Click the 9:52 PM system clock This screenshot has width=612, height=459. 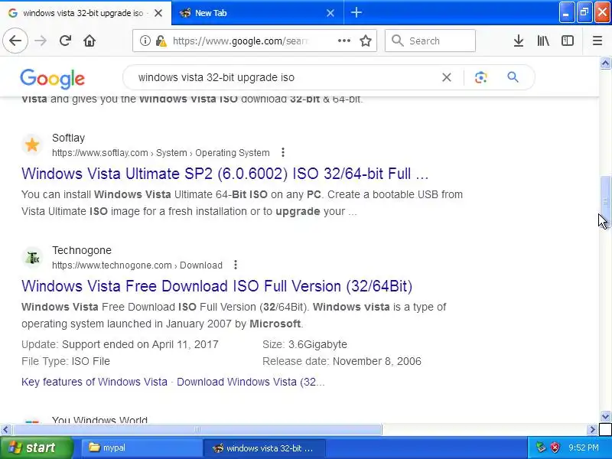click(x=584, y=448)
